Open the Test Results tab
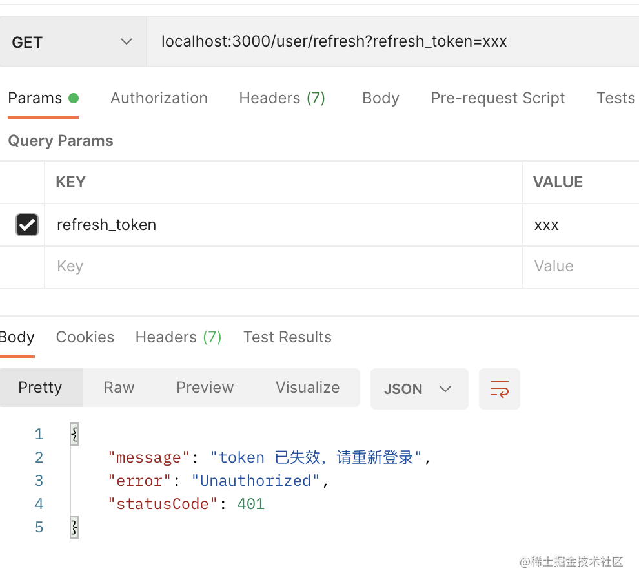 tap(287, 337)
